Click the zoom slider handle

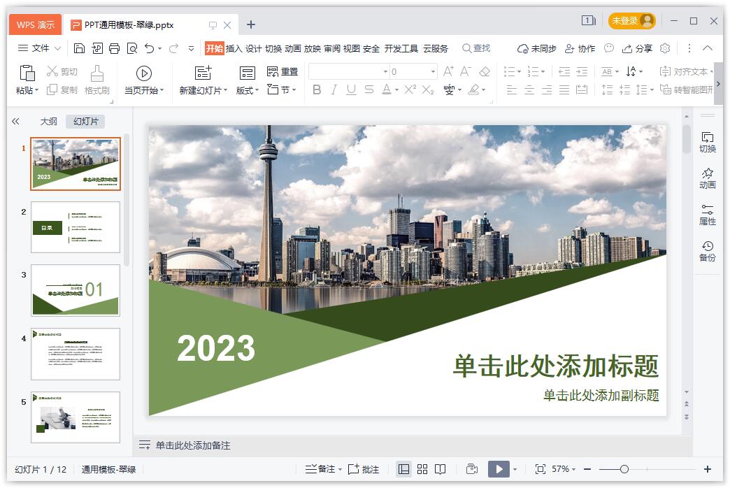[624, 469]
